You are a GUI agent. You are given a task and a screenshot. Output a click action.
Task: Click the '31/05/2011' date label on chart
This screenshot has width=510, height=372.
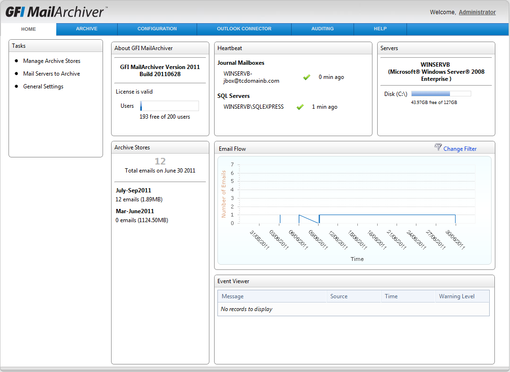[259, 240]
